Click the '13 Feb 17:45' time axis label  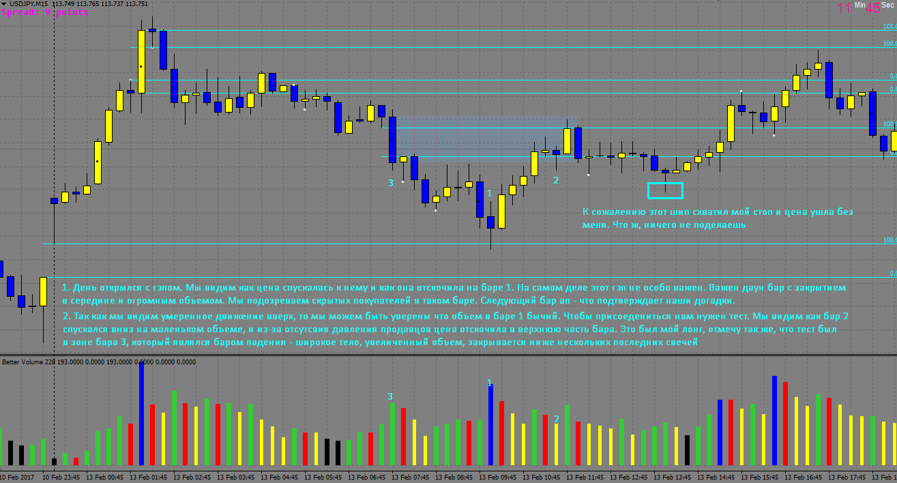click(847, 477)
